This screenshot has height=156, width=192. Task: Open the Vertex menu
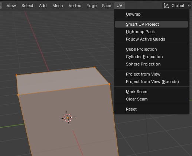pyautogui.click(x=75, y=6)
